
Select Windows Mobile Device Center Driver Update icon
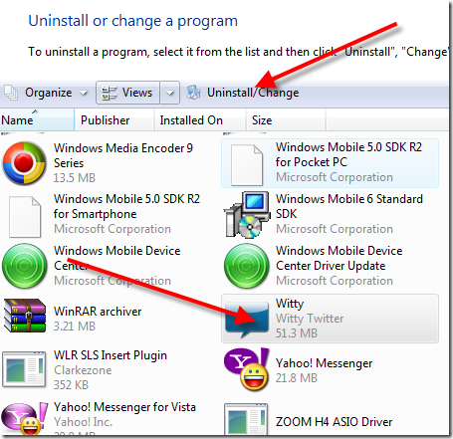click(x=246, y=266)
